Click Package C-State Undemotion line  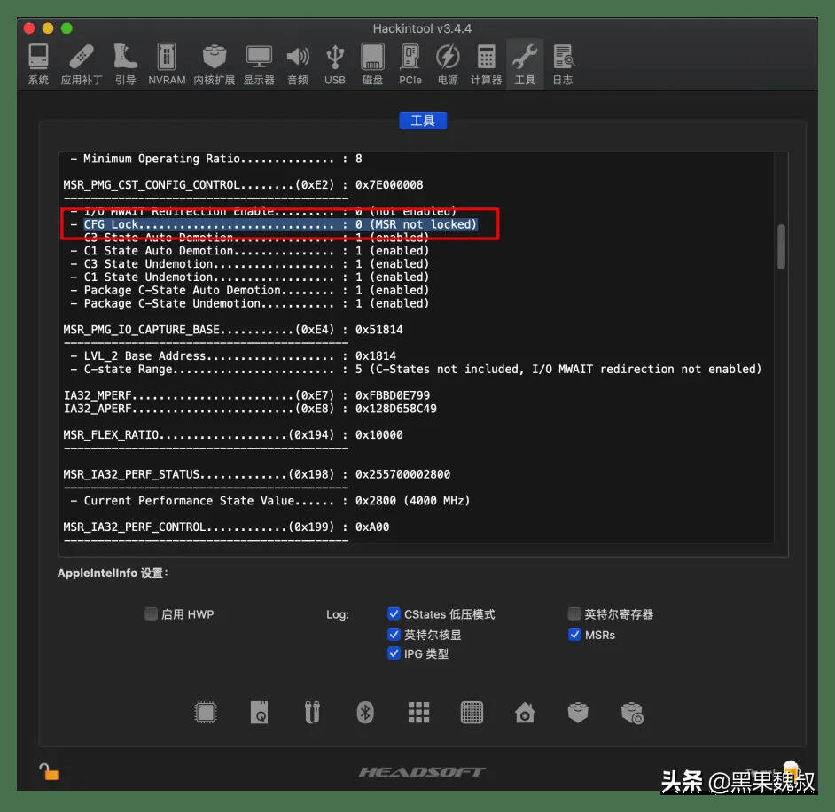point(249,303)
